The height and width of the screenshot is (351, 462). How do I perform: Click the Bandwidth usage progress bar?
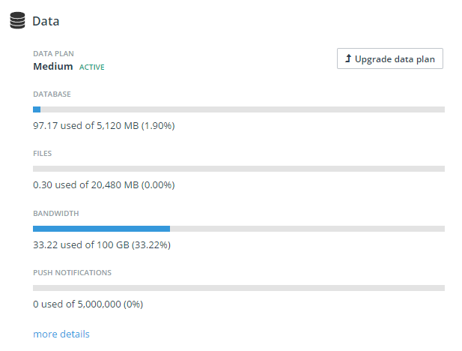point(239,229)
